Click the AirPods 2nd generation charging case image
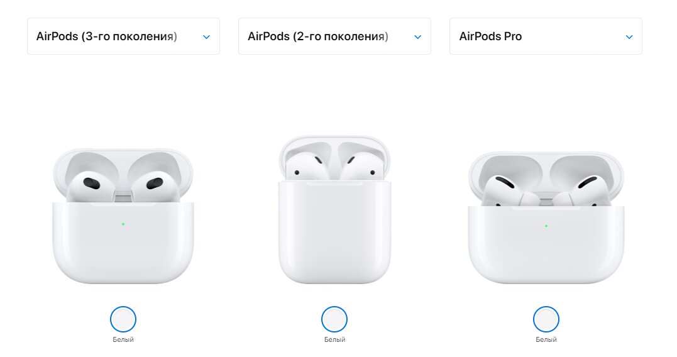 pyautogui.click(x=334, y=210)
